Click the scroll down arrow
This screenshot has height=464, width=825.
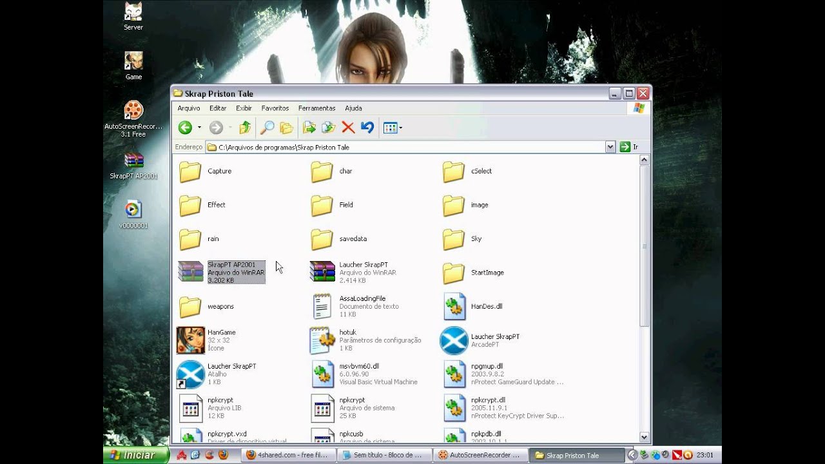pyautogui.click(x=644, y=438)
